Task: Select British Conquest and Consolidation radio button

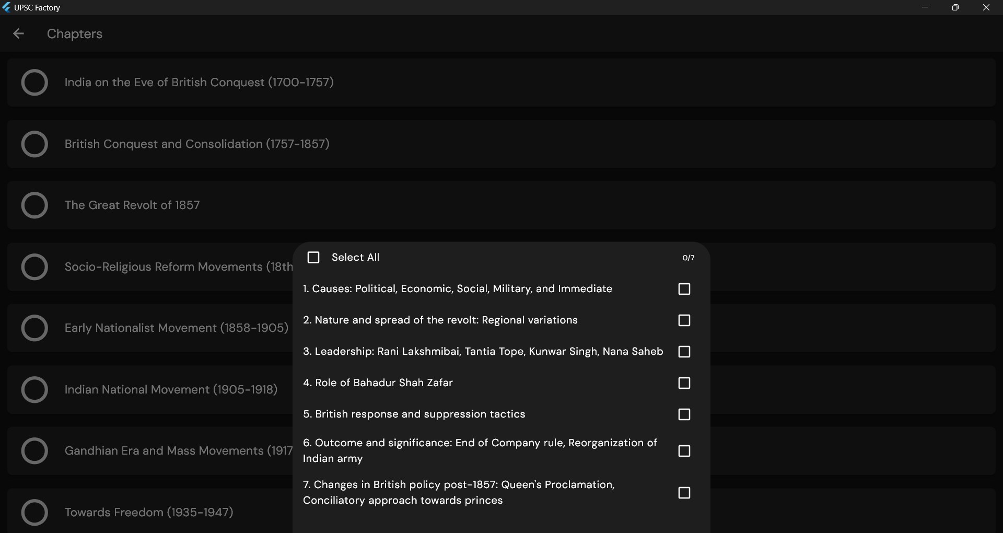Action: (x=34, y=144)
